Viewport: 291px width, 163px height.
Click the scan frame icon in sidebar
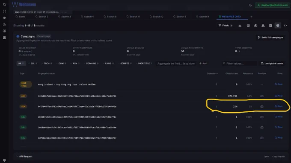pos(4,11)
